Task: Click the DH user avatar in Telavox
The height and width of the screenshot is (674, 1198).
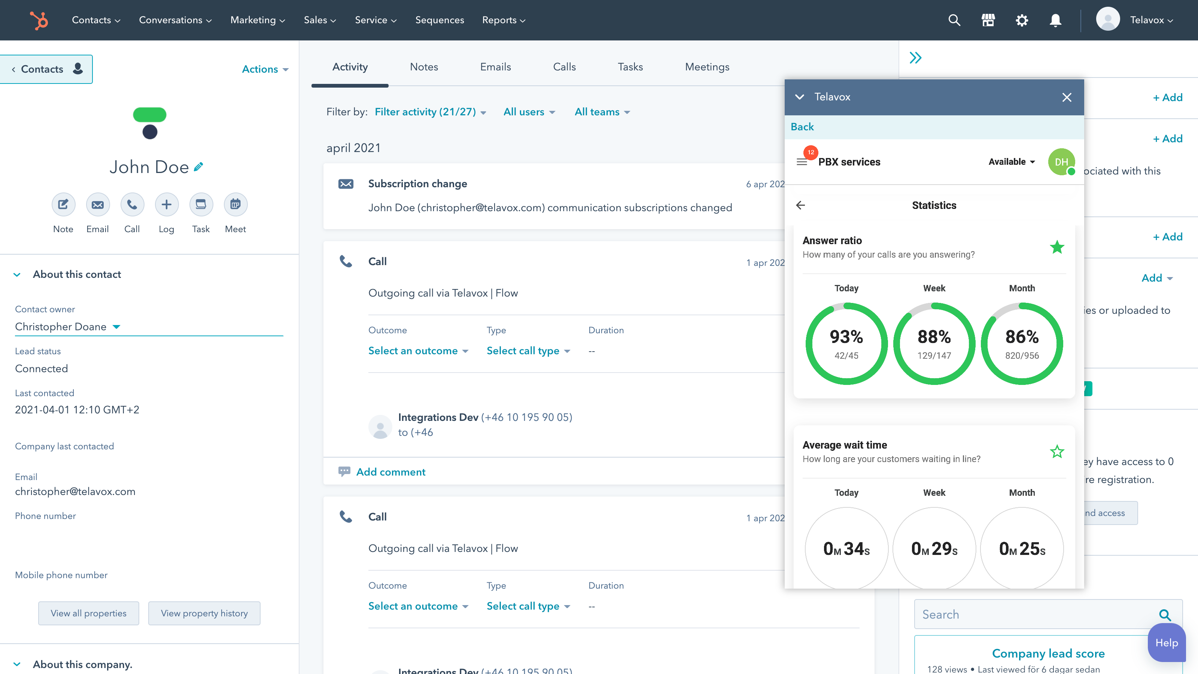Action: coord(1061,162)
